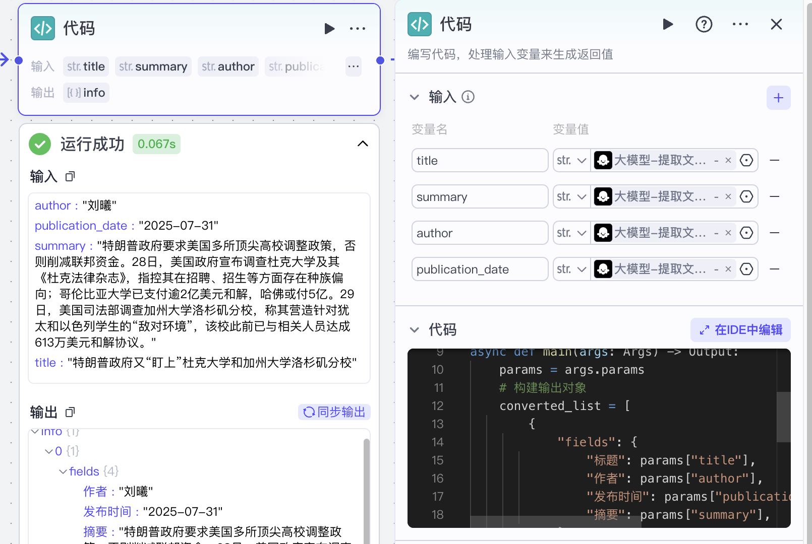Add a new input variable with the plus icon

779,98
